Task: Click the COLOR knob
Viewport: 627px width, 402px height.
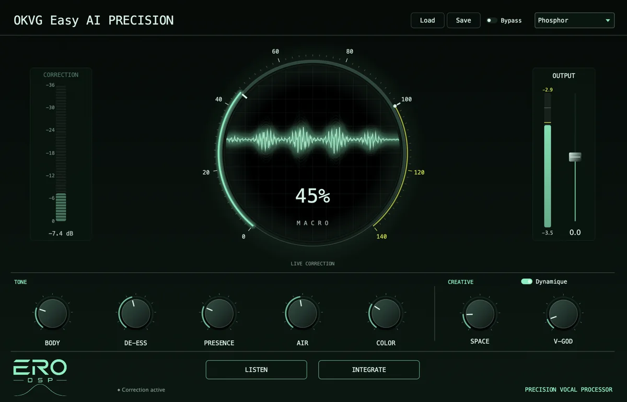Action: [x=386, y=314]
